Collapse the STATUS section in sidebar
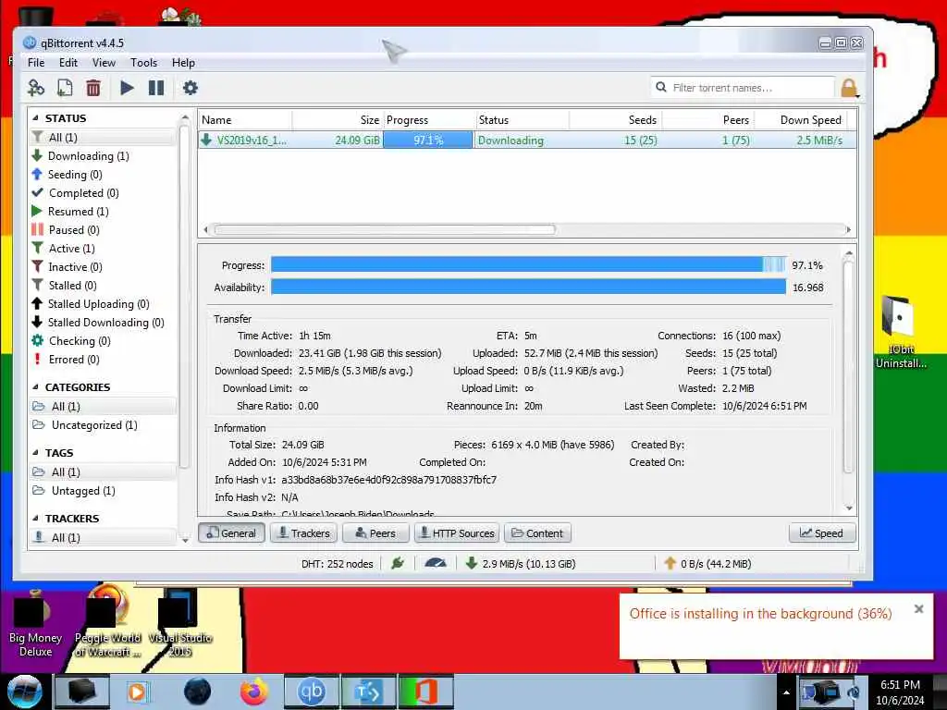Image resolution: width=947 pixels, height=710 pixels. click(x=35, y=118)
